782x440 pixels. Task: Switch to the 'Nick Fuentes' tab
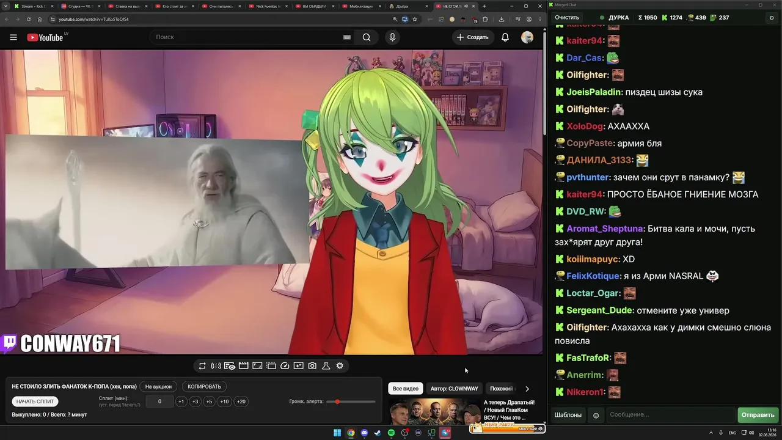pos(269,6)
